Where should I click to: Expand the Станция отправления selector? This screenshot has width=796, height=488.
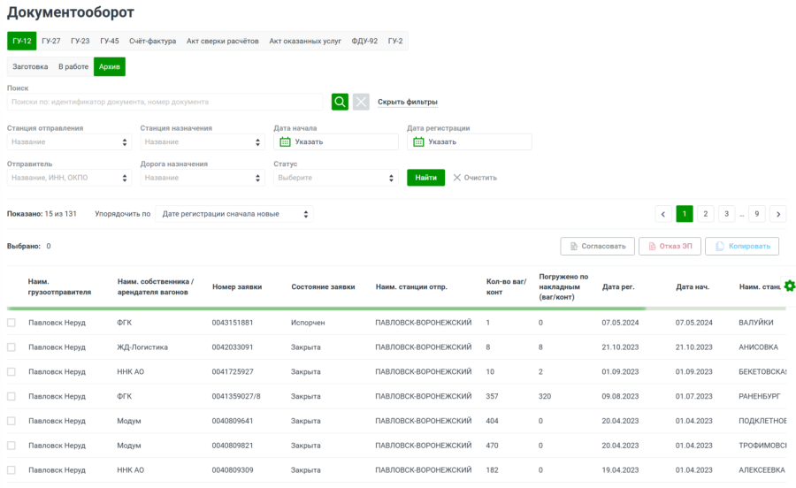[69, 141]
